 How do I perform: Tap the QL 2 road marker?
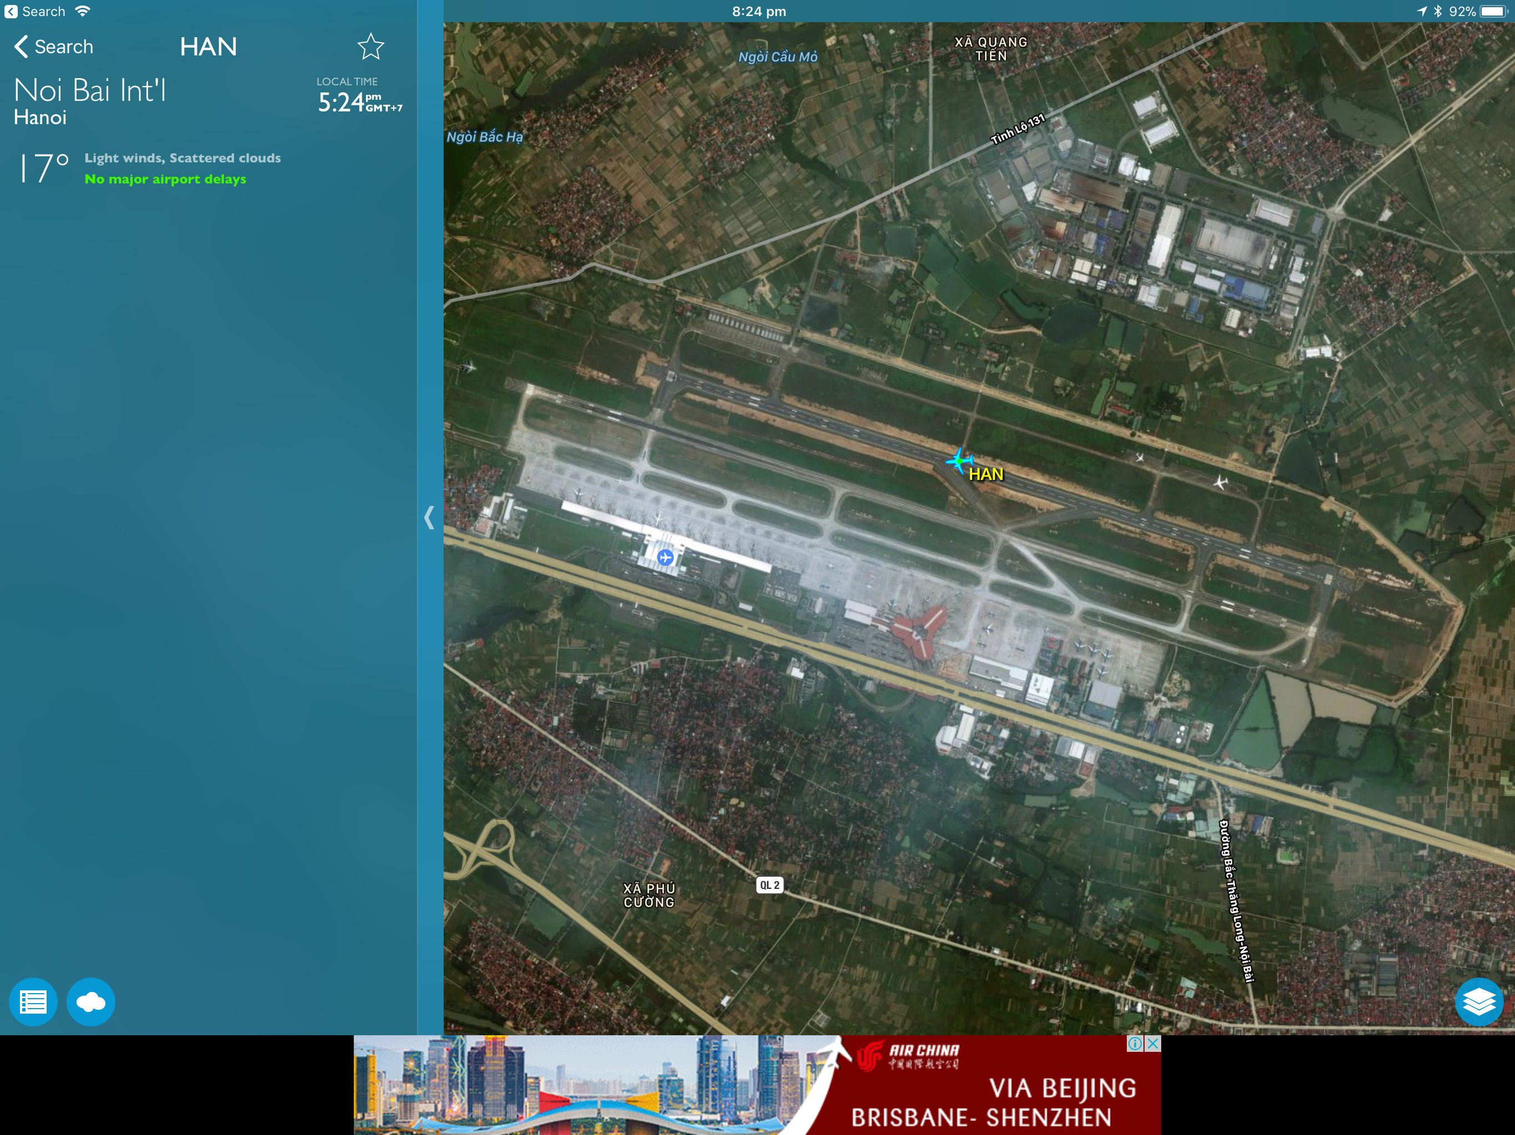tap(769, 885)
